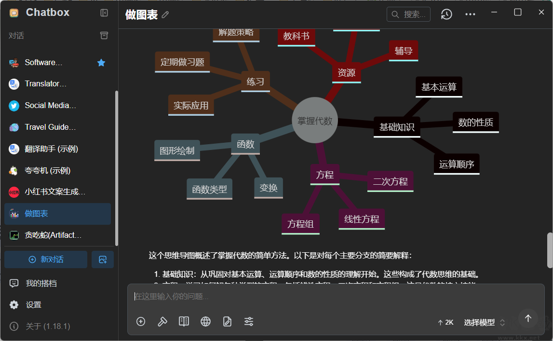This screenshot has width=553, height=341.
Task: Click the new image conversation icon button
Action: click(x=103, y=259)
